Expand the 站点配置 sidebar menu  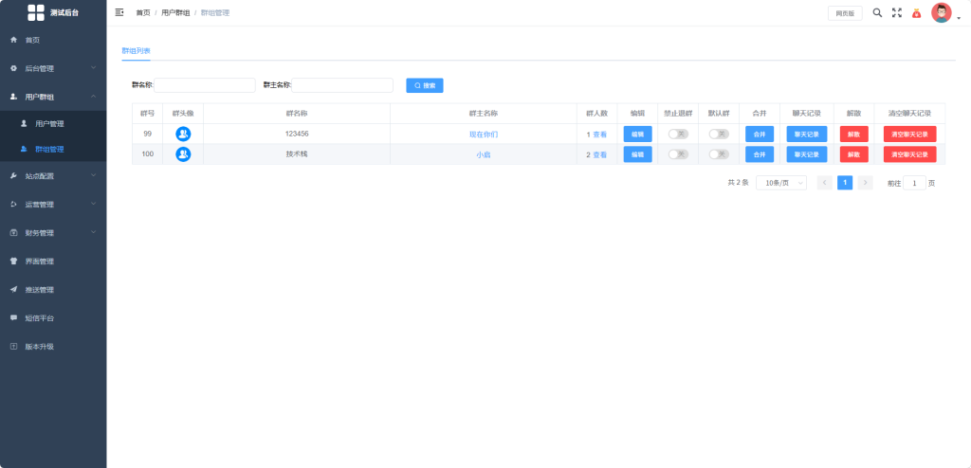coord(53,176)
